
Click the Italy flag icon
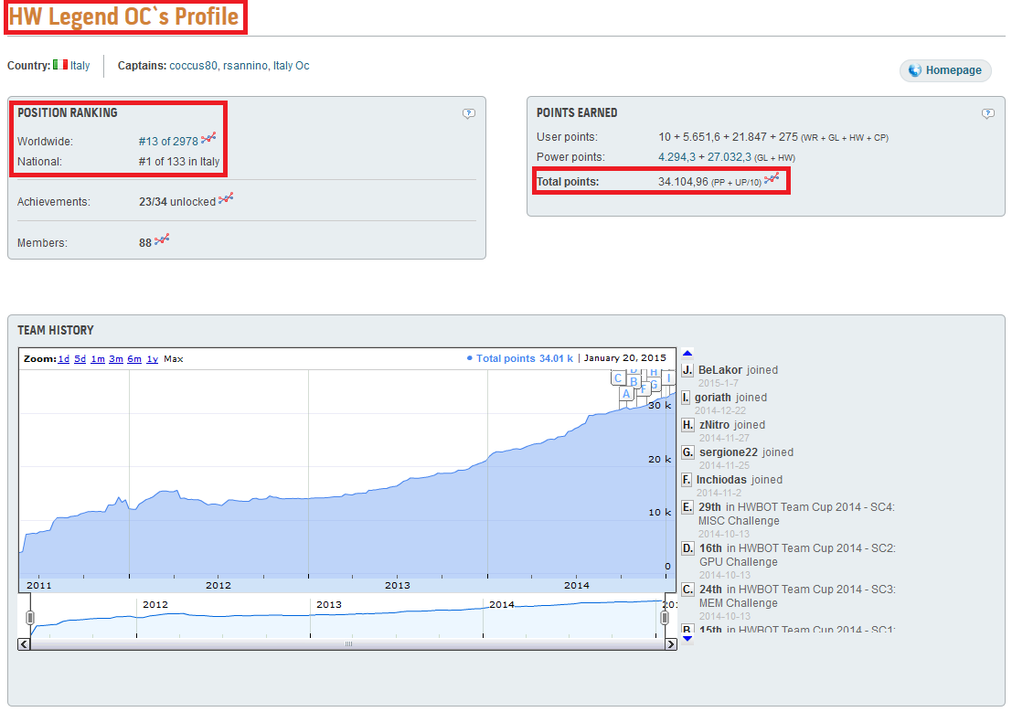tap(60, 65)
